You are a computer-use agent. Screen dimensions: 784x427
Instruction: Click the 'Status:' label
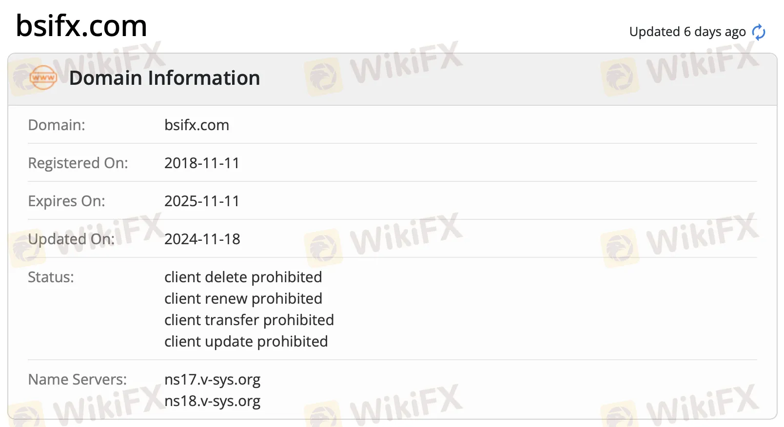point(51,277)
